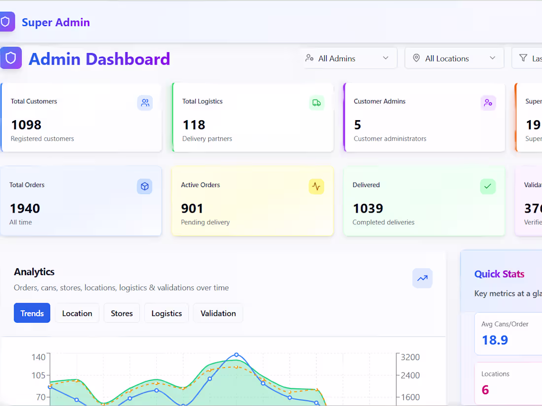Open the All Locations dropdown

click(x=454, y=58)
